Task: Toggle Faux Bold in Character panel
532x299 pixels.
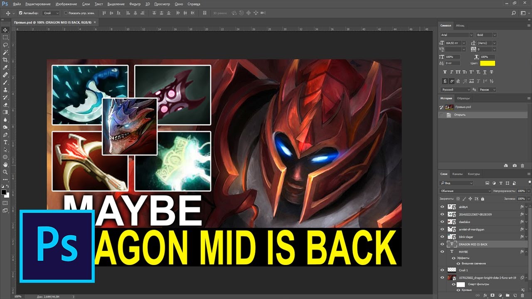Action: tap(445, 72)
